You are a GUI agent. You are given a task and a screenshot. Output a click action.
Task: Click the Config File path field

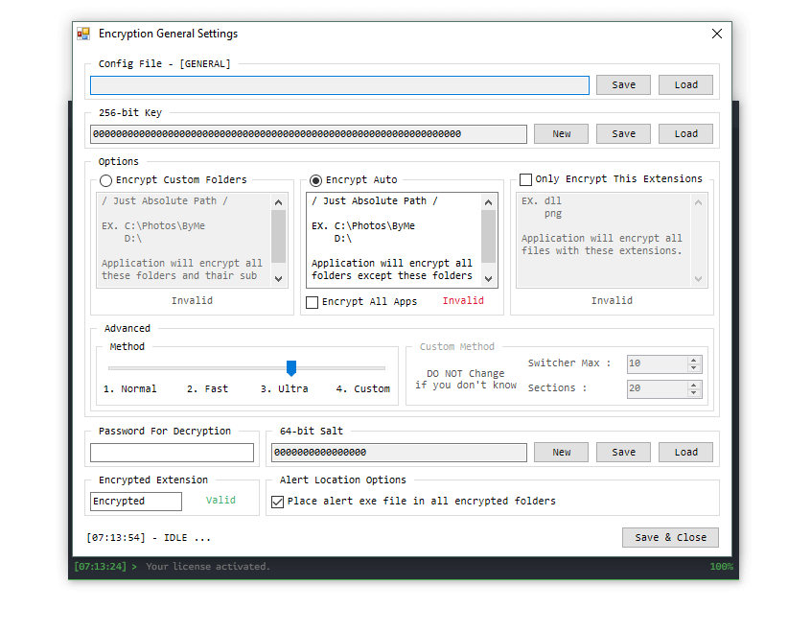(x=339, y=85)
